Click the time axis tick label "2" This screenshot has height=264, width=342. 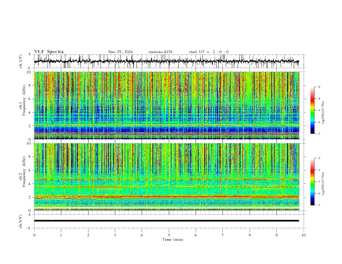point(88,235)
